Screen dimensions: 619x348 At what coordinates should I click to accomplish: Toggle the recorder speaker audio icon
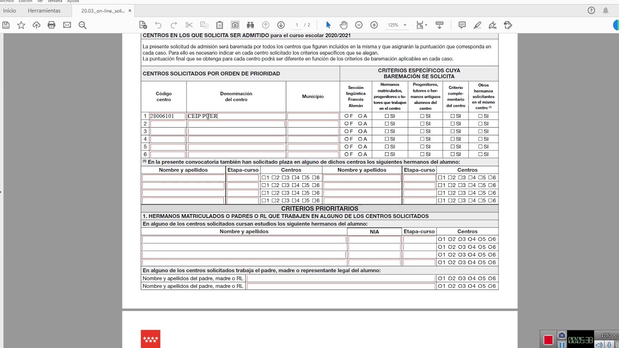pyautogui.click(x=599, y=345)
